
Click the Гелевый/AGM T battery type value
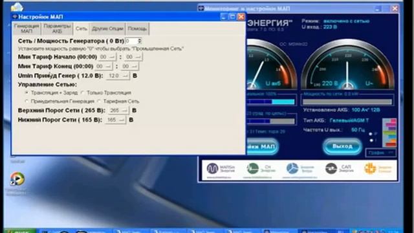coord(349,120)
